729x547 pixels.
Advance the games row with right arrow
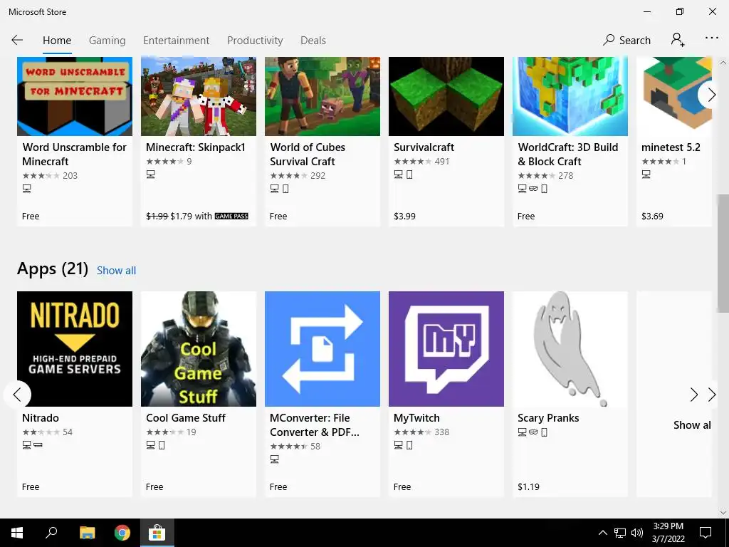coord(711,95)
